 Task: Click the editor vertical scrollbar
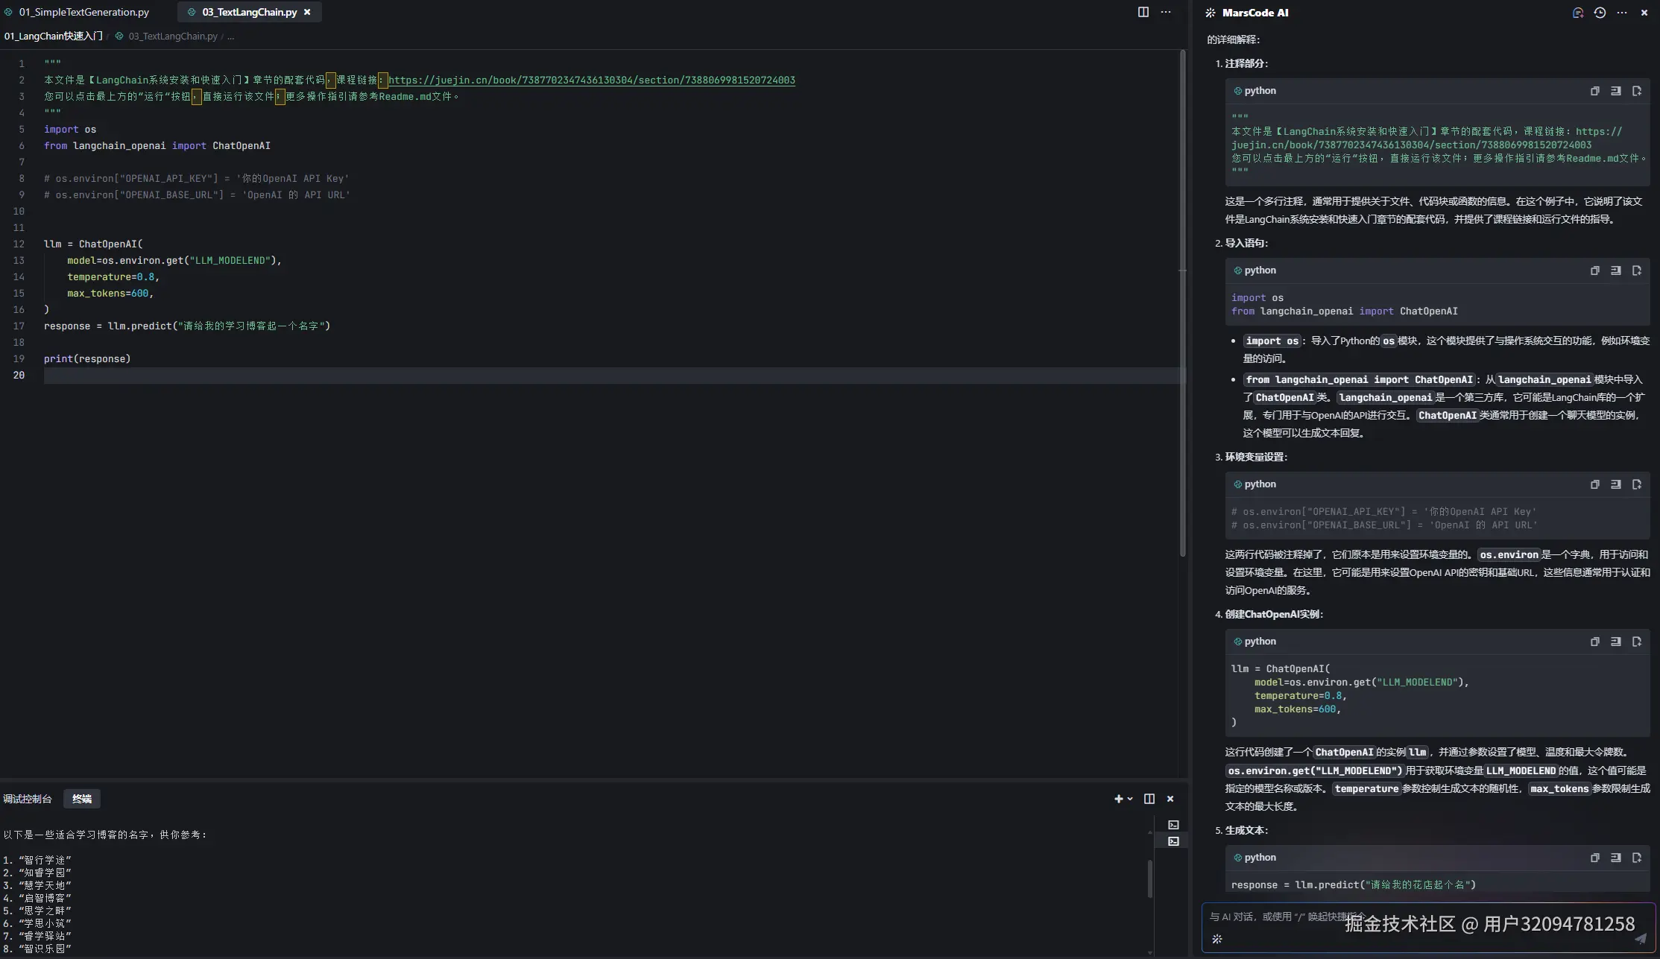pyautogui.click(x=1182, y=298)
